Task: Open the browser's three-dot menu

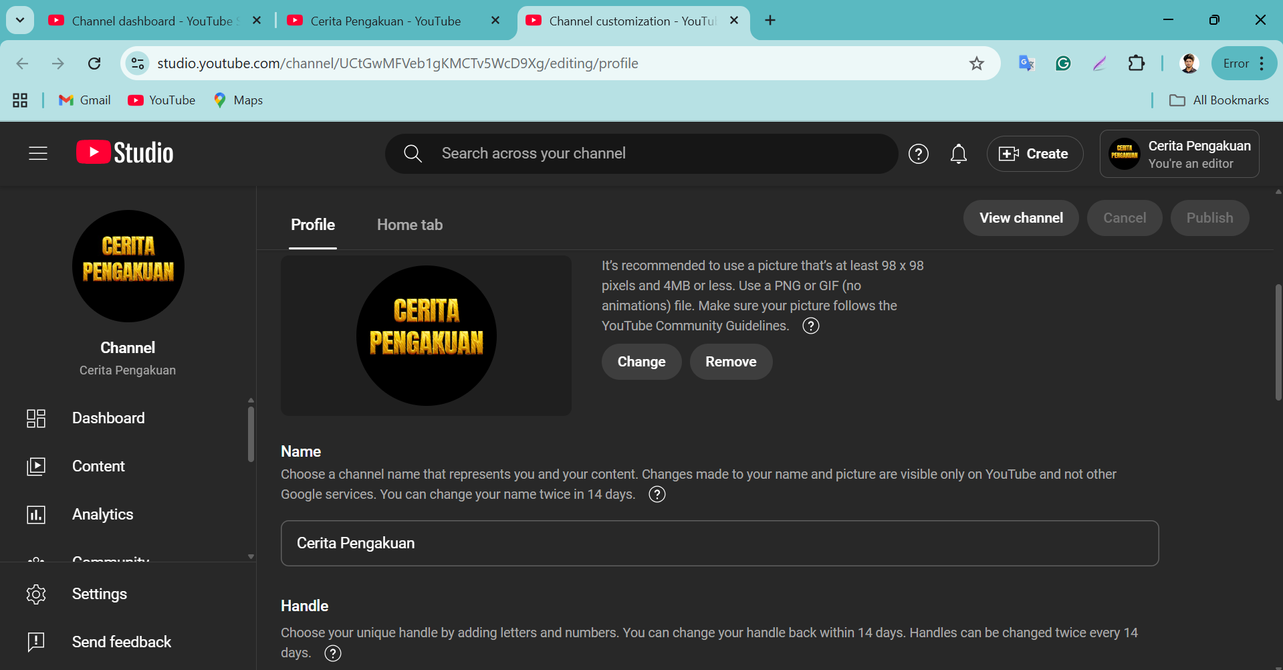Action: (1262, 63)
